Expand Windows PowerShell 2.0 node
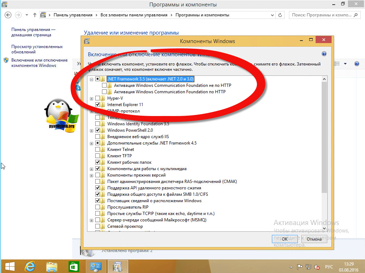365x273 pixels. [91, 131]
